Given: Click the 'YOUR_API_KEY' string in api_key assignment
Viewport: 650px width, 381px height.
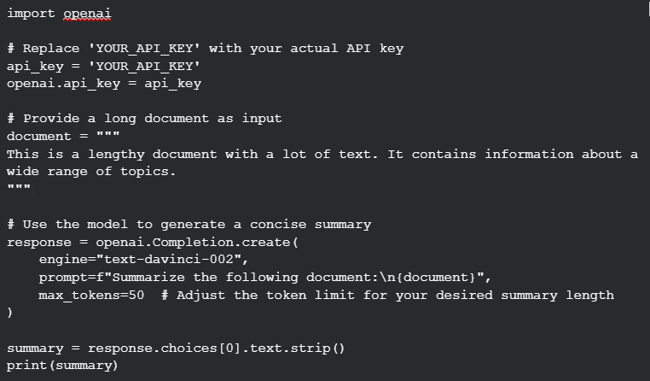Looking at the screenshot, I should (144, 67).
